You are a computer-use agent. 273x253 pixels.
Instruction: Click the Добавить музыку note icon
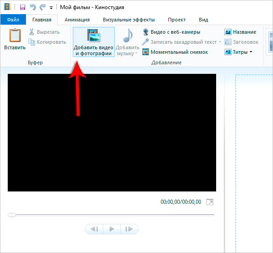(x=127, y=36)
